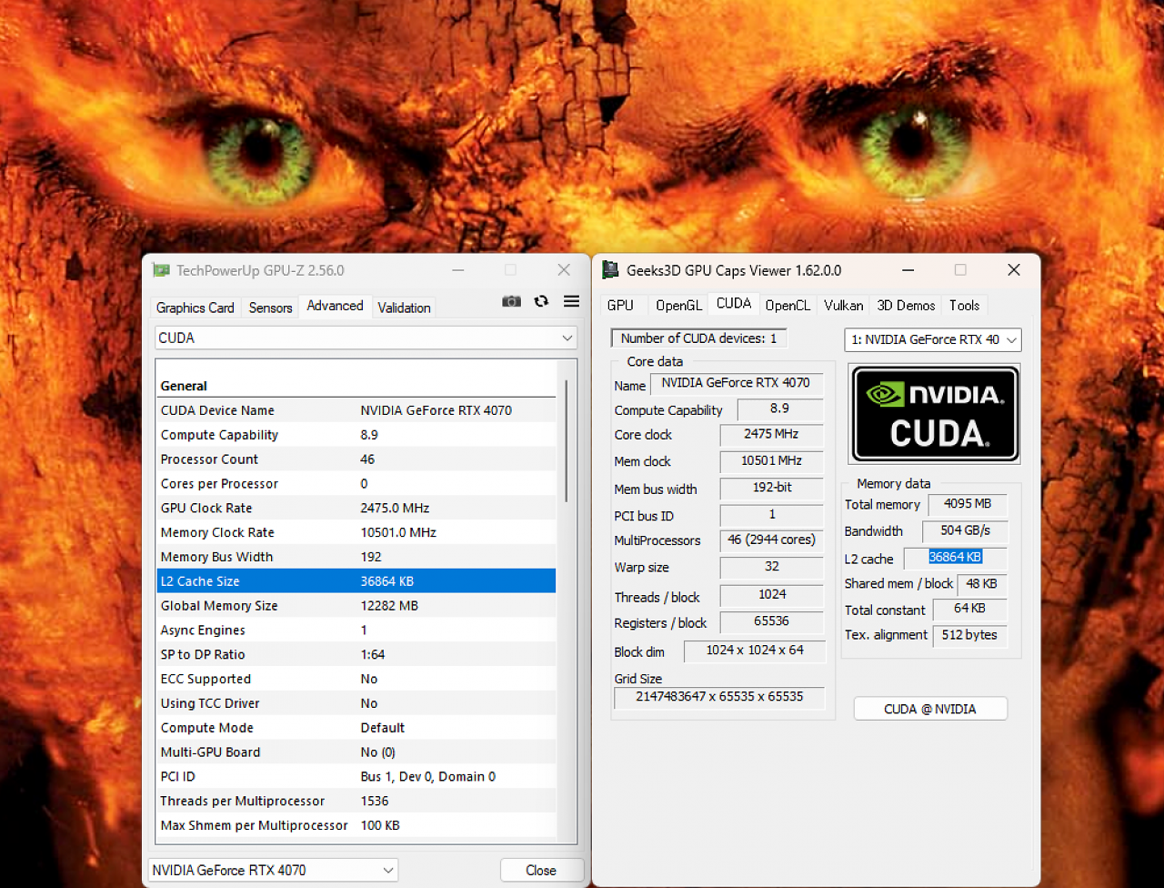Click the CUDA @ NVIDIA button
Screen dimensions: 1164x888
pyautogui.click(x=930, y=709)
